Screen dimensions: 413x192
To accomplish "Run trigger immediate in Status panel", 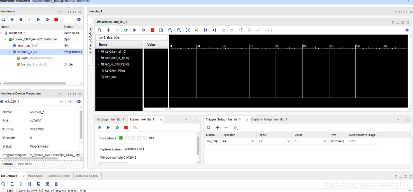I will click(x=117, y=127).
